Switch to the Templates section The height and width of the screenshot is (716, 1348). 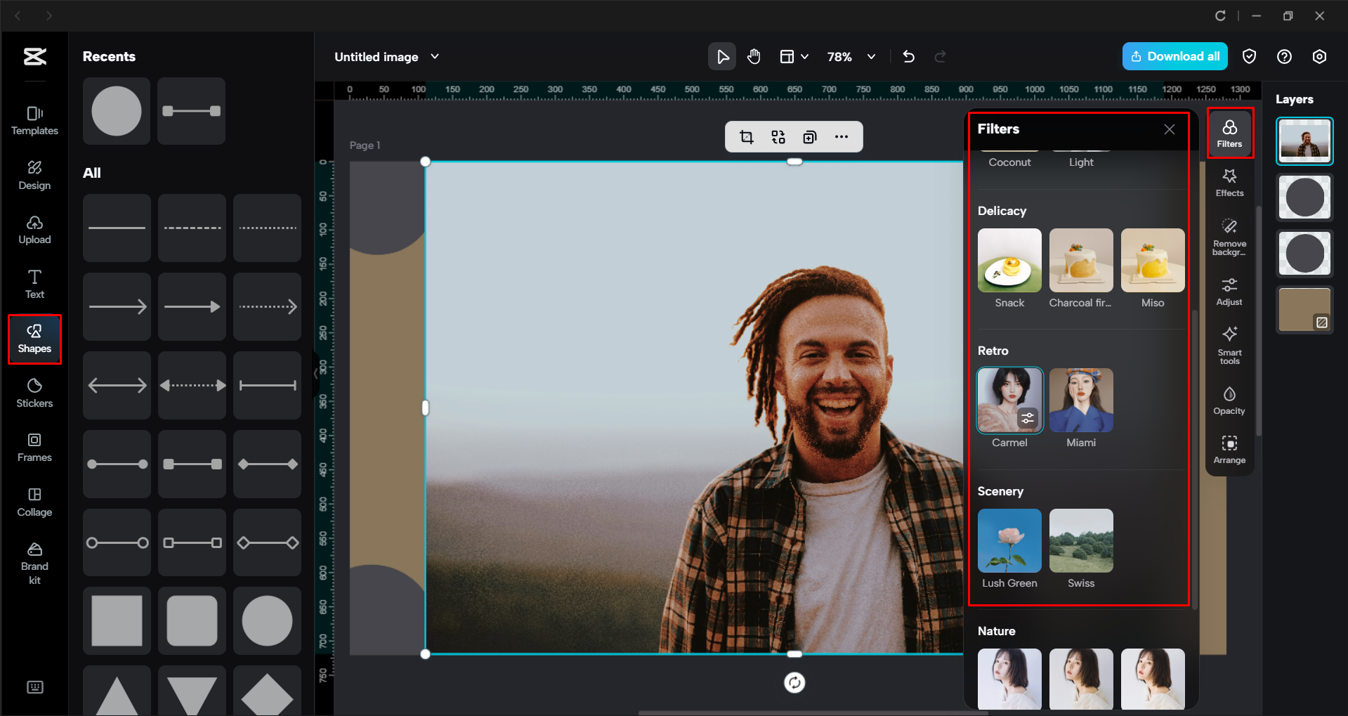pos(34,119)
